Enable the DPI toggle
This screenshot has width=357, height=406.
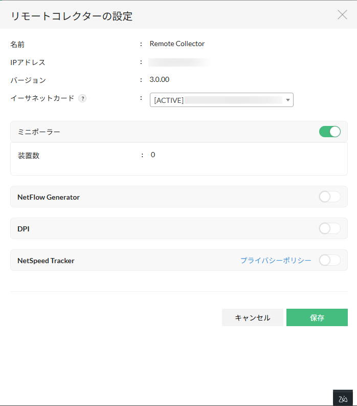coord(329,228)
